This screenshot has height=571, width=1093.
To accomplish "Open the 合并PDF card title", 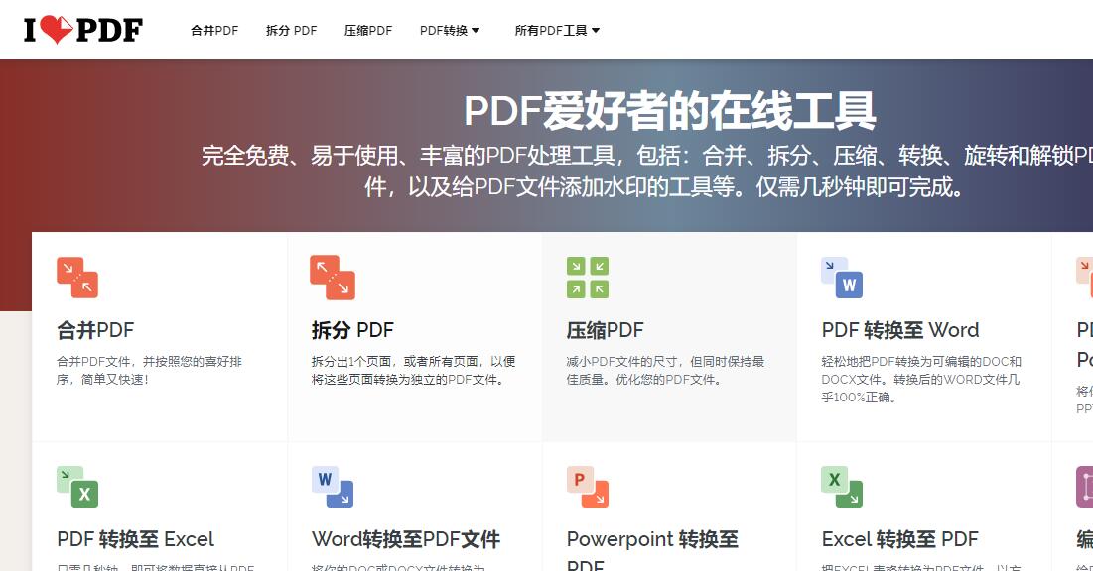I will (x=95, y=330).
